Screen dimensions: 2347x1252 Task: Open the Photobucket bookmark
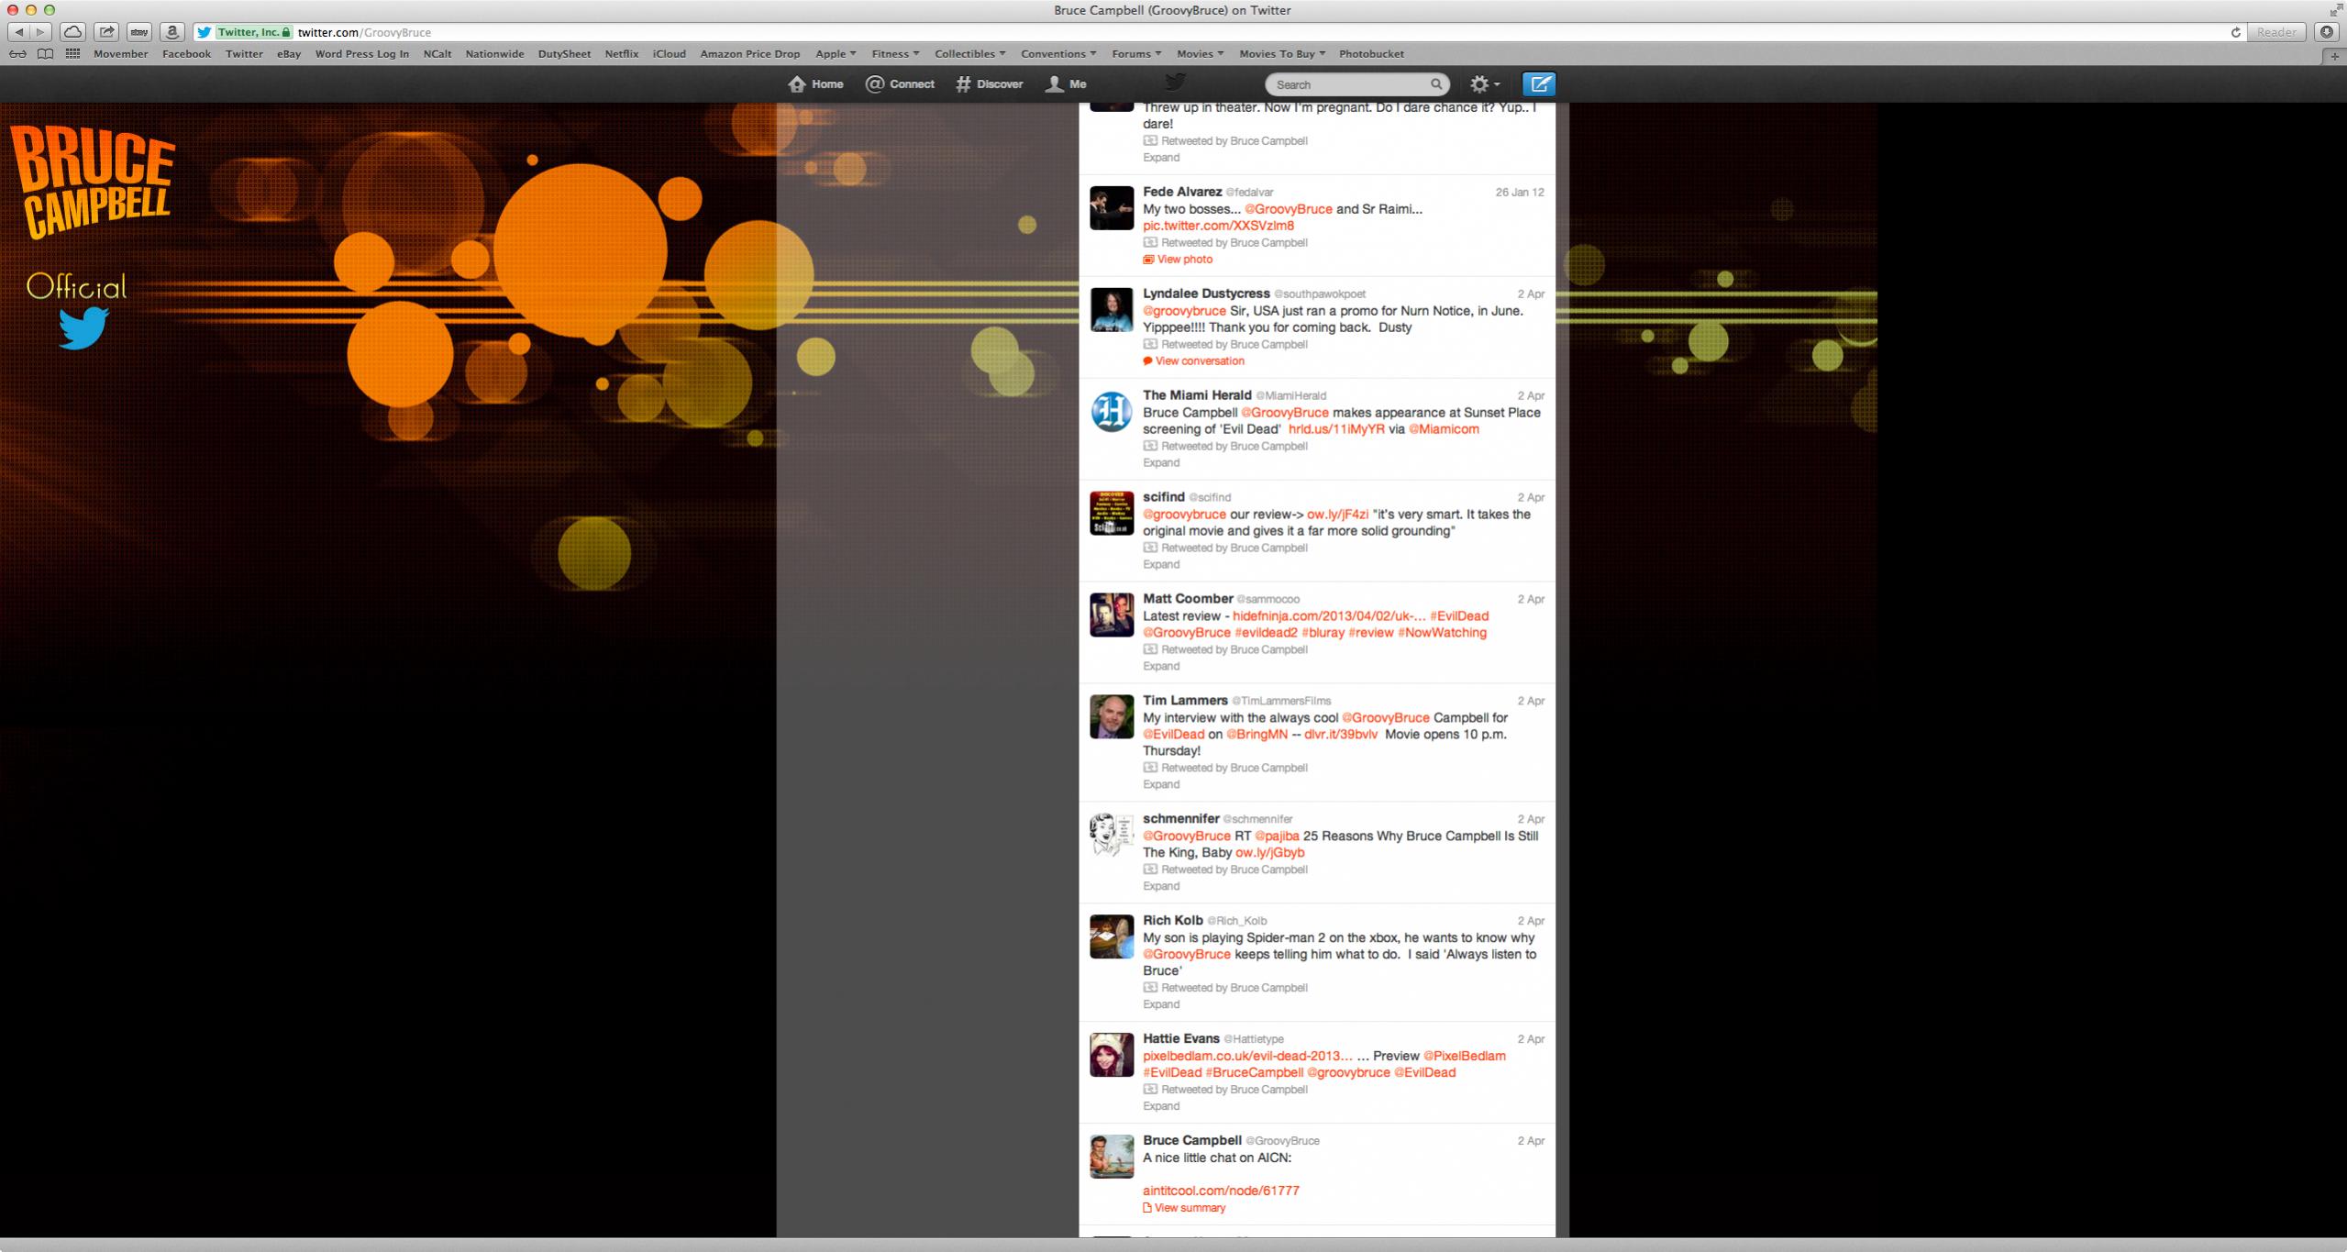tap(1371, 54)
